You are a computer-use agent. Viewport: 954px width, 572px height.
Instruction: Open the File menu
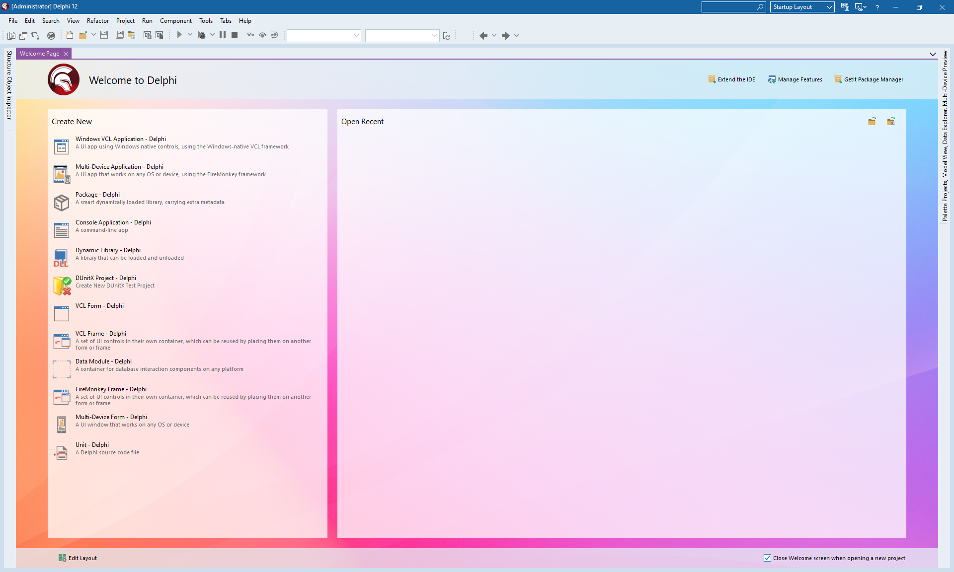coord(13,21)
